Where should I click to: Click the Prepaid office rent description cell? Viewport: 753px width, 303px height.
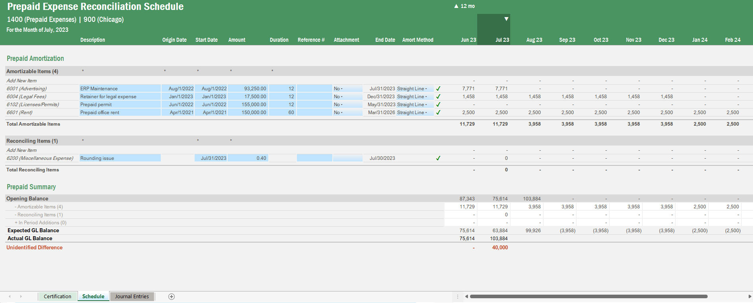point(120,113)
